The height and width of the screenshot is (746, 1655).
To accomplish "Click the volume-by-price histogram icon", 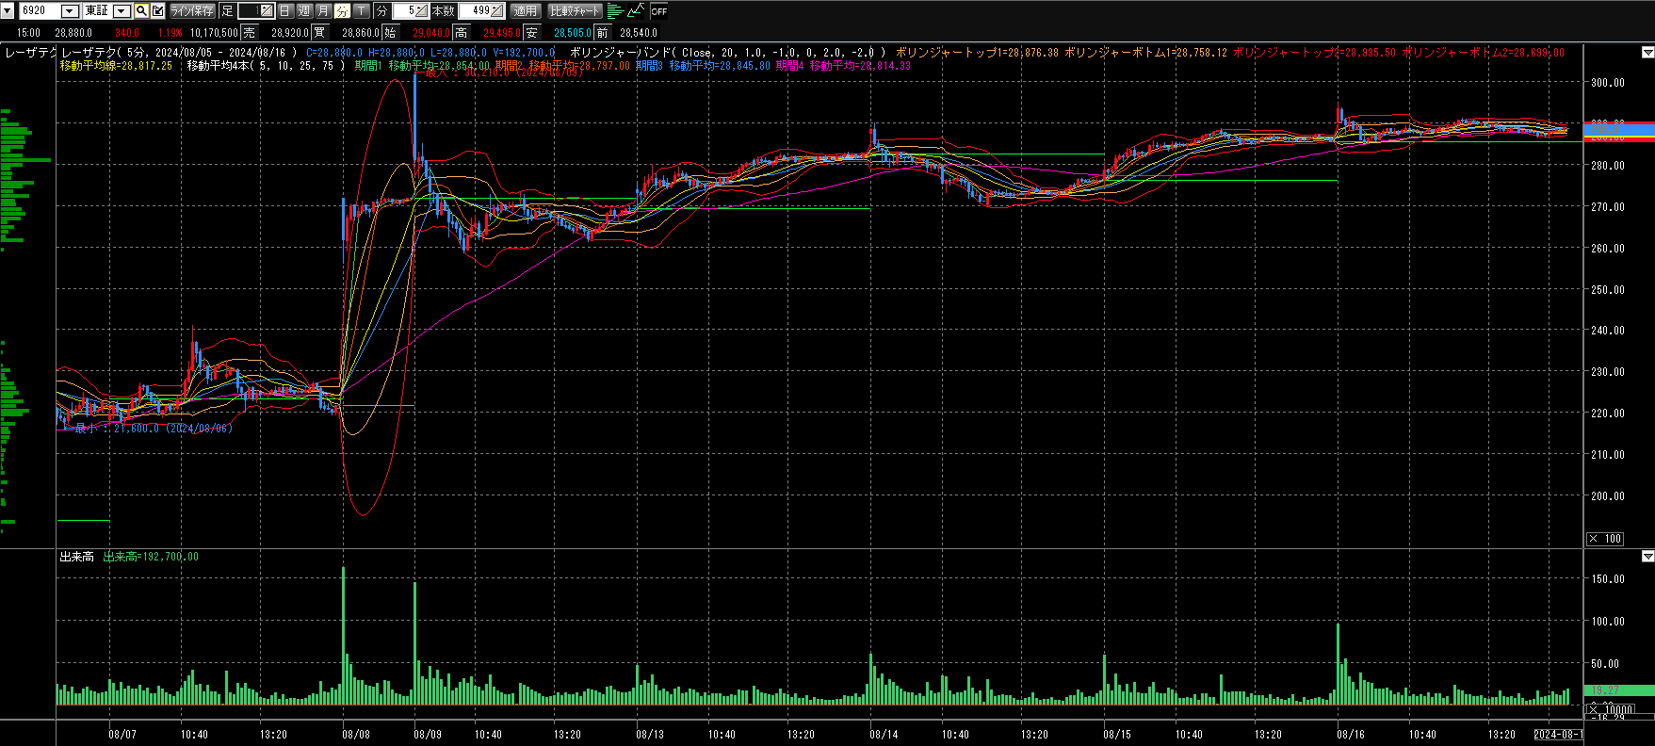I will 615,11.
